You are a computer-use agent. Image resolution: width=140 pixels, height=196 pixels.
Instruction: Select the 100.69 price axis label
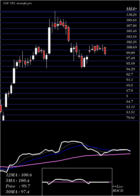coord(131,47)
